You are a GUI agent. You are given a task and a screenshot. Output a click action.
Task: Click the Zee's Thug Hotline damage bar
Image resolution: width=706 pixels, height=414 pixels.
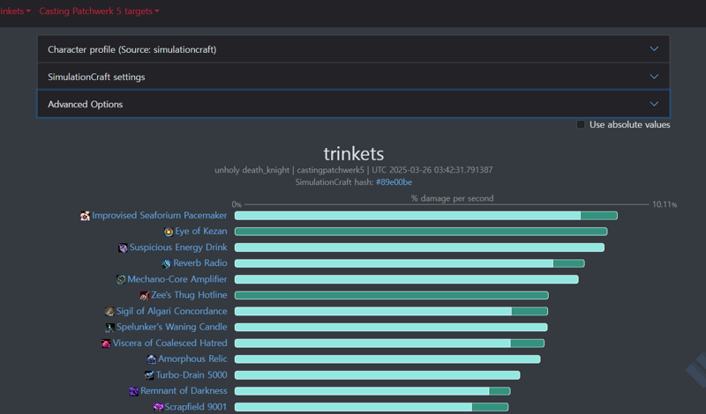392,295
